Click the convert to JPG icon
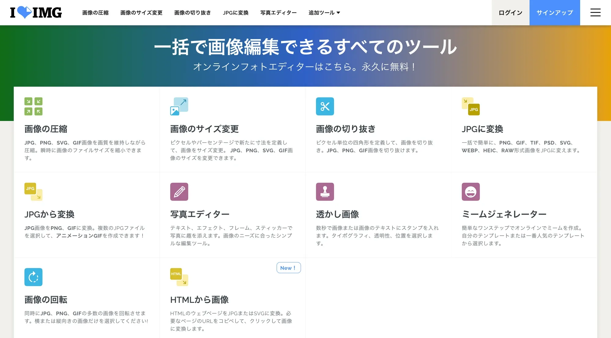The height and width of the screenshot is (338, 611). click(471, 106)
